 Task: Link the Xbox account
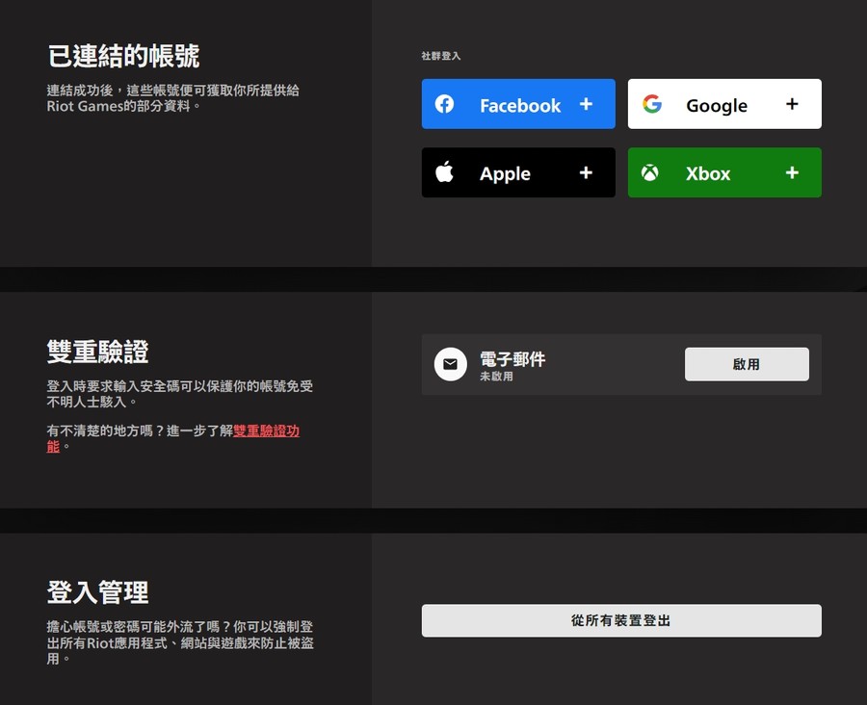click(x=724, y=172)
